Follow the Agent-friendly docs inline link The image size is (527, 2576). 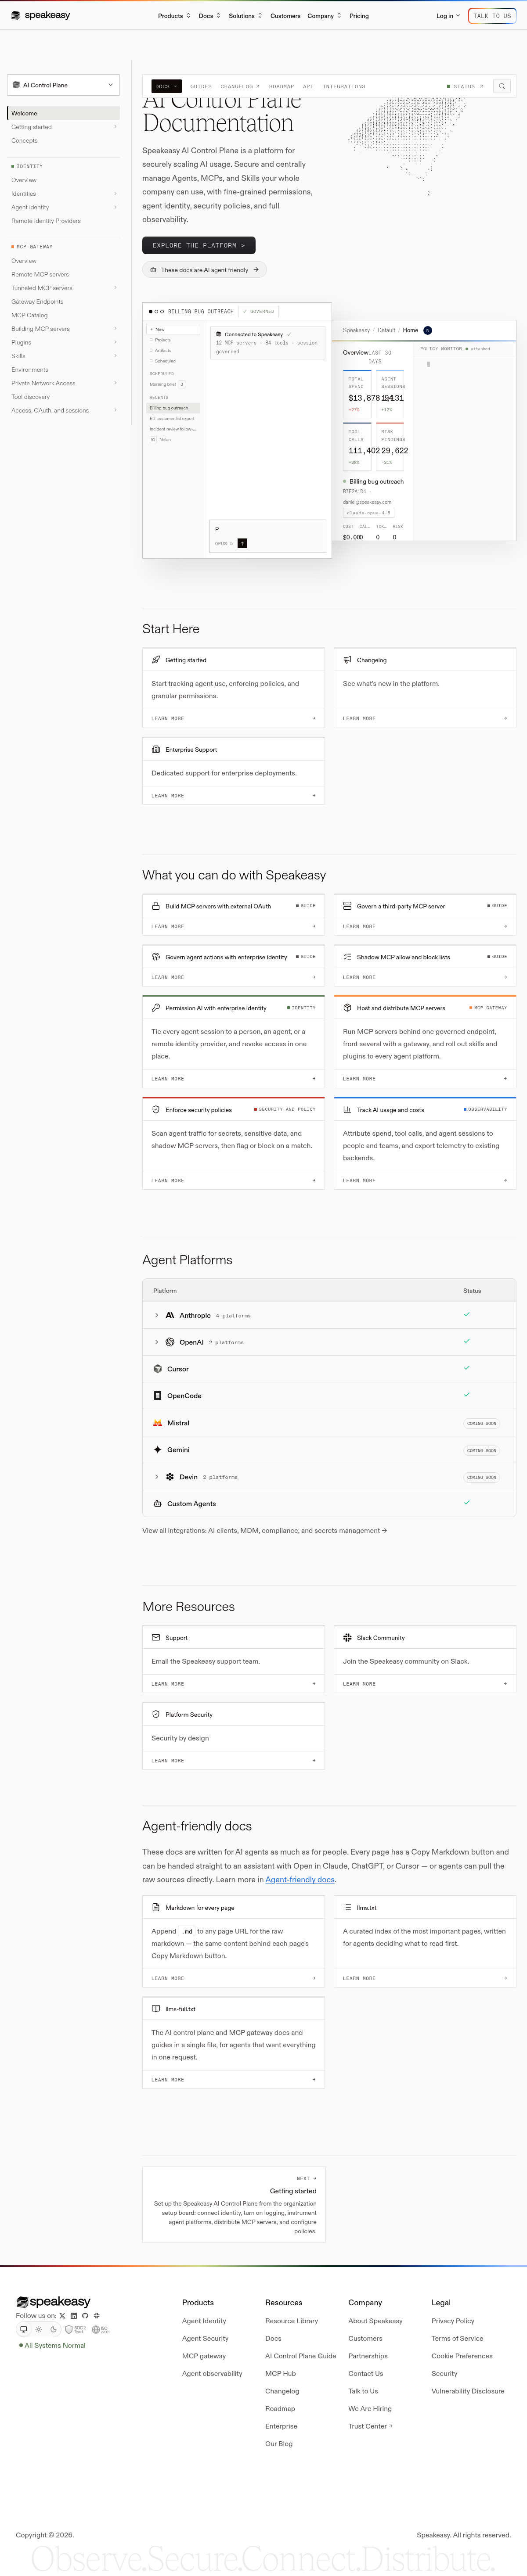300,1880
